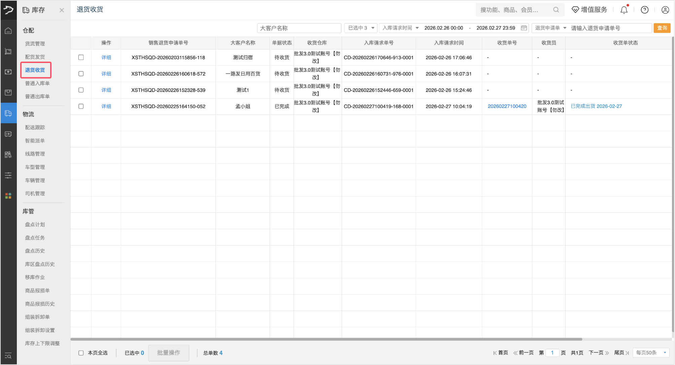Open receipt link 20260227100420
This screenshot has width=675, height=365.
[x=507, y=106]
